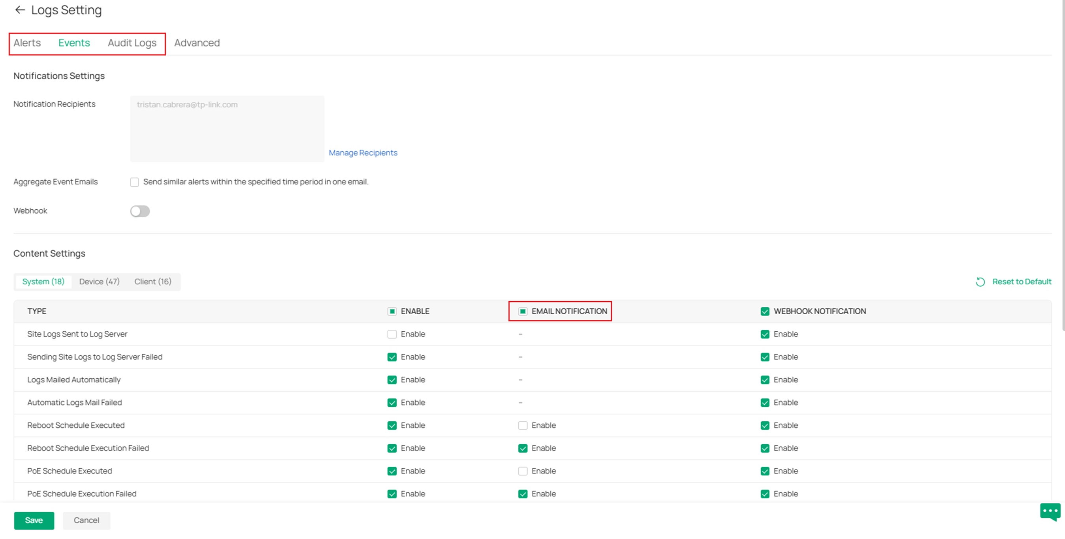
Task: Uncheck webhook for Reboot Schedule Executed
Action: 765,426
